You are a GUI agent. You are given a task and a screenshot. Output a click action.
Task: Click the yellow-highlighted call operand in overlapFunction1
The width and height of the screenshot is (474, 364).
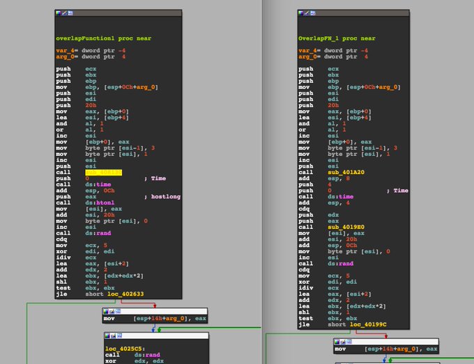coord(103,173)
